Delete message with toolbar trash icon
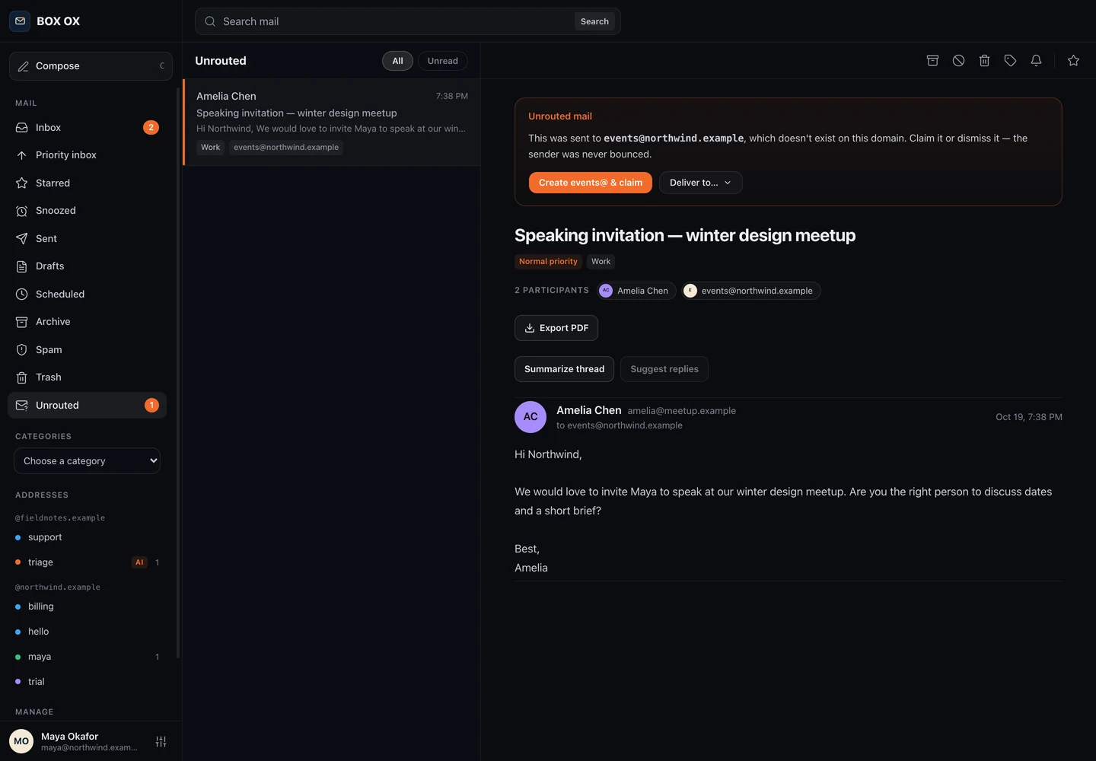Screen dimensions: 1096x761 coord(984,61)
